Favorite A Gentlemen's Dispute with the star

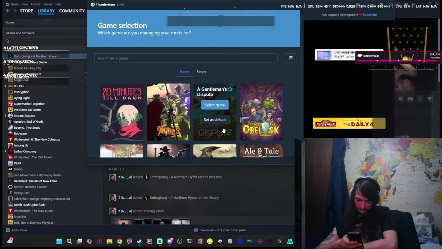230,89
